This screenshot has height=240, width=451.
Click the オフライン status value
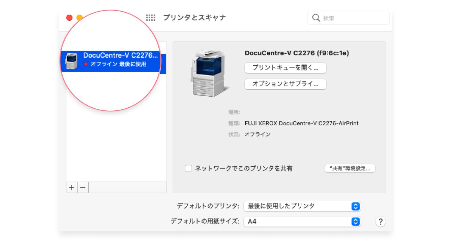point(257,134)
